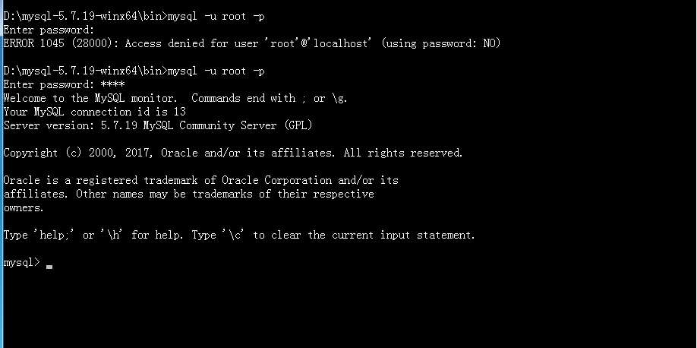This screenshot has width=697, height=348.
Task: Click the ERROR 1045 access denied line
Action: coord(251,43)
